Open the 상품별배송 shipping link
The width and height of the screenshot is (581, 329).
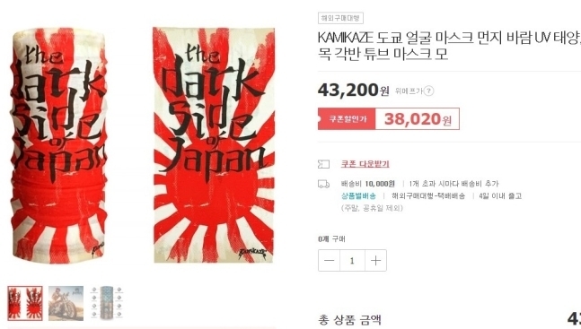[x=358, y=195]
